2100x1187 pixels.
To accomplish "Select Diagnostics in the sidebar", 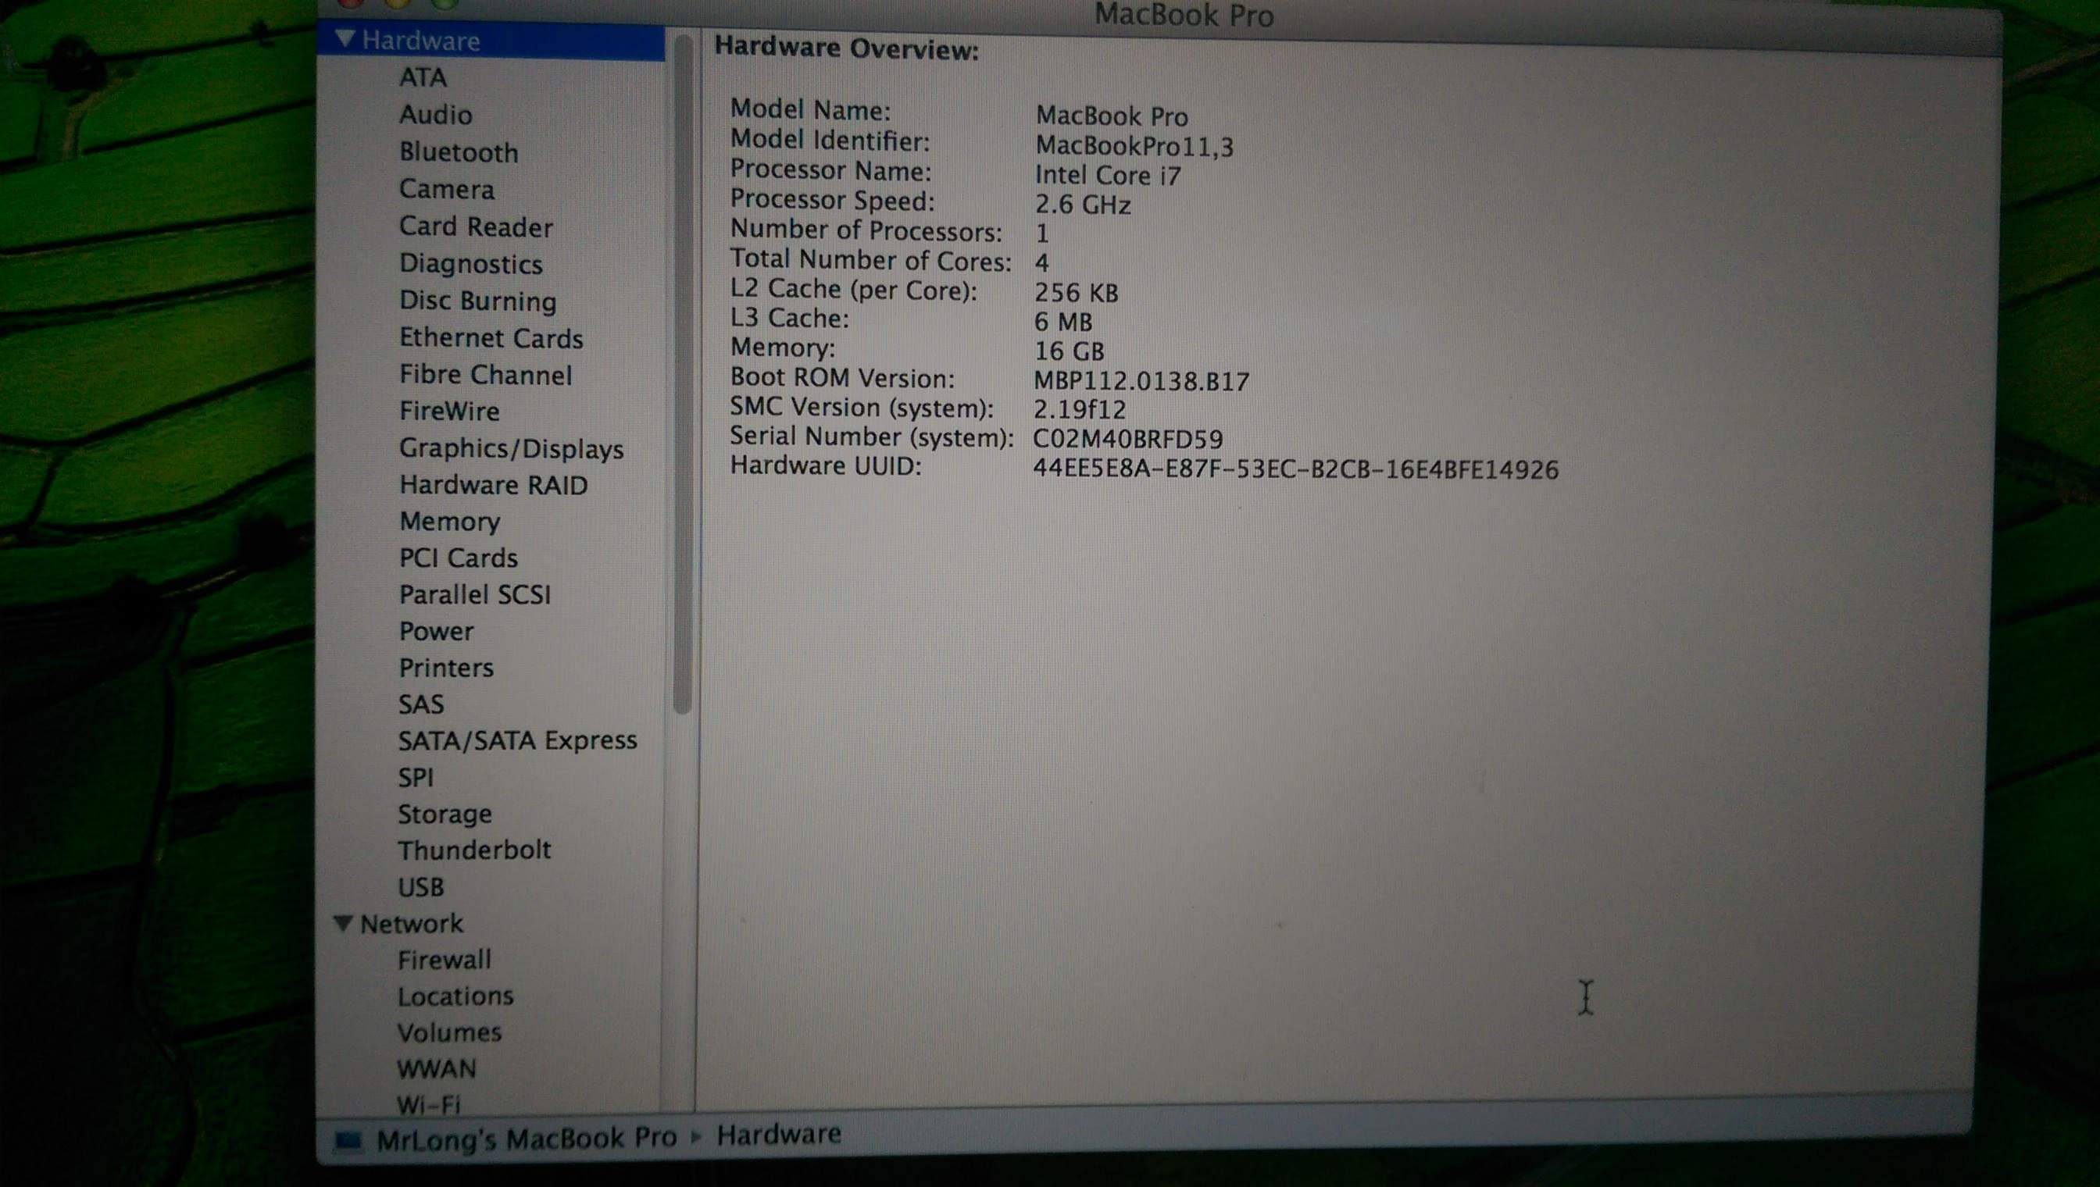I will pos(470,264).
